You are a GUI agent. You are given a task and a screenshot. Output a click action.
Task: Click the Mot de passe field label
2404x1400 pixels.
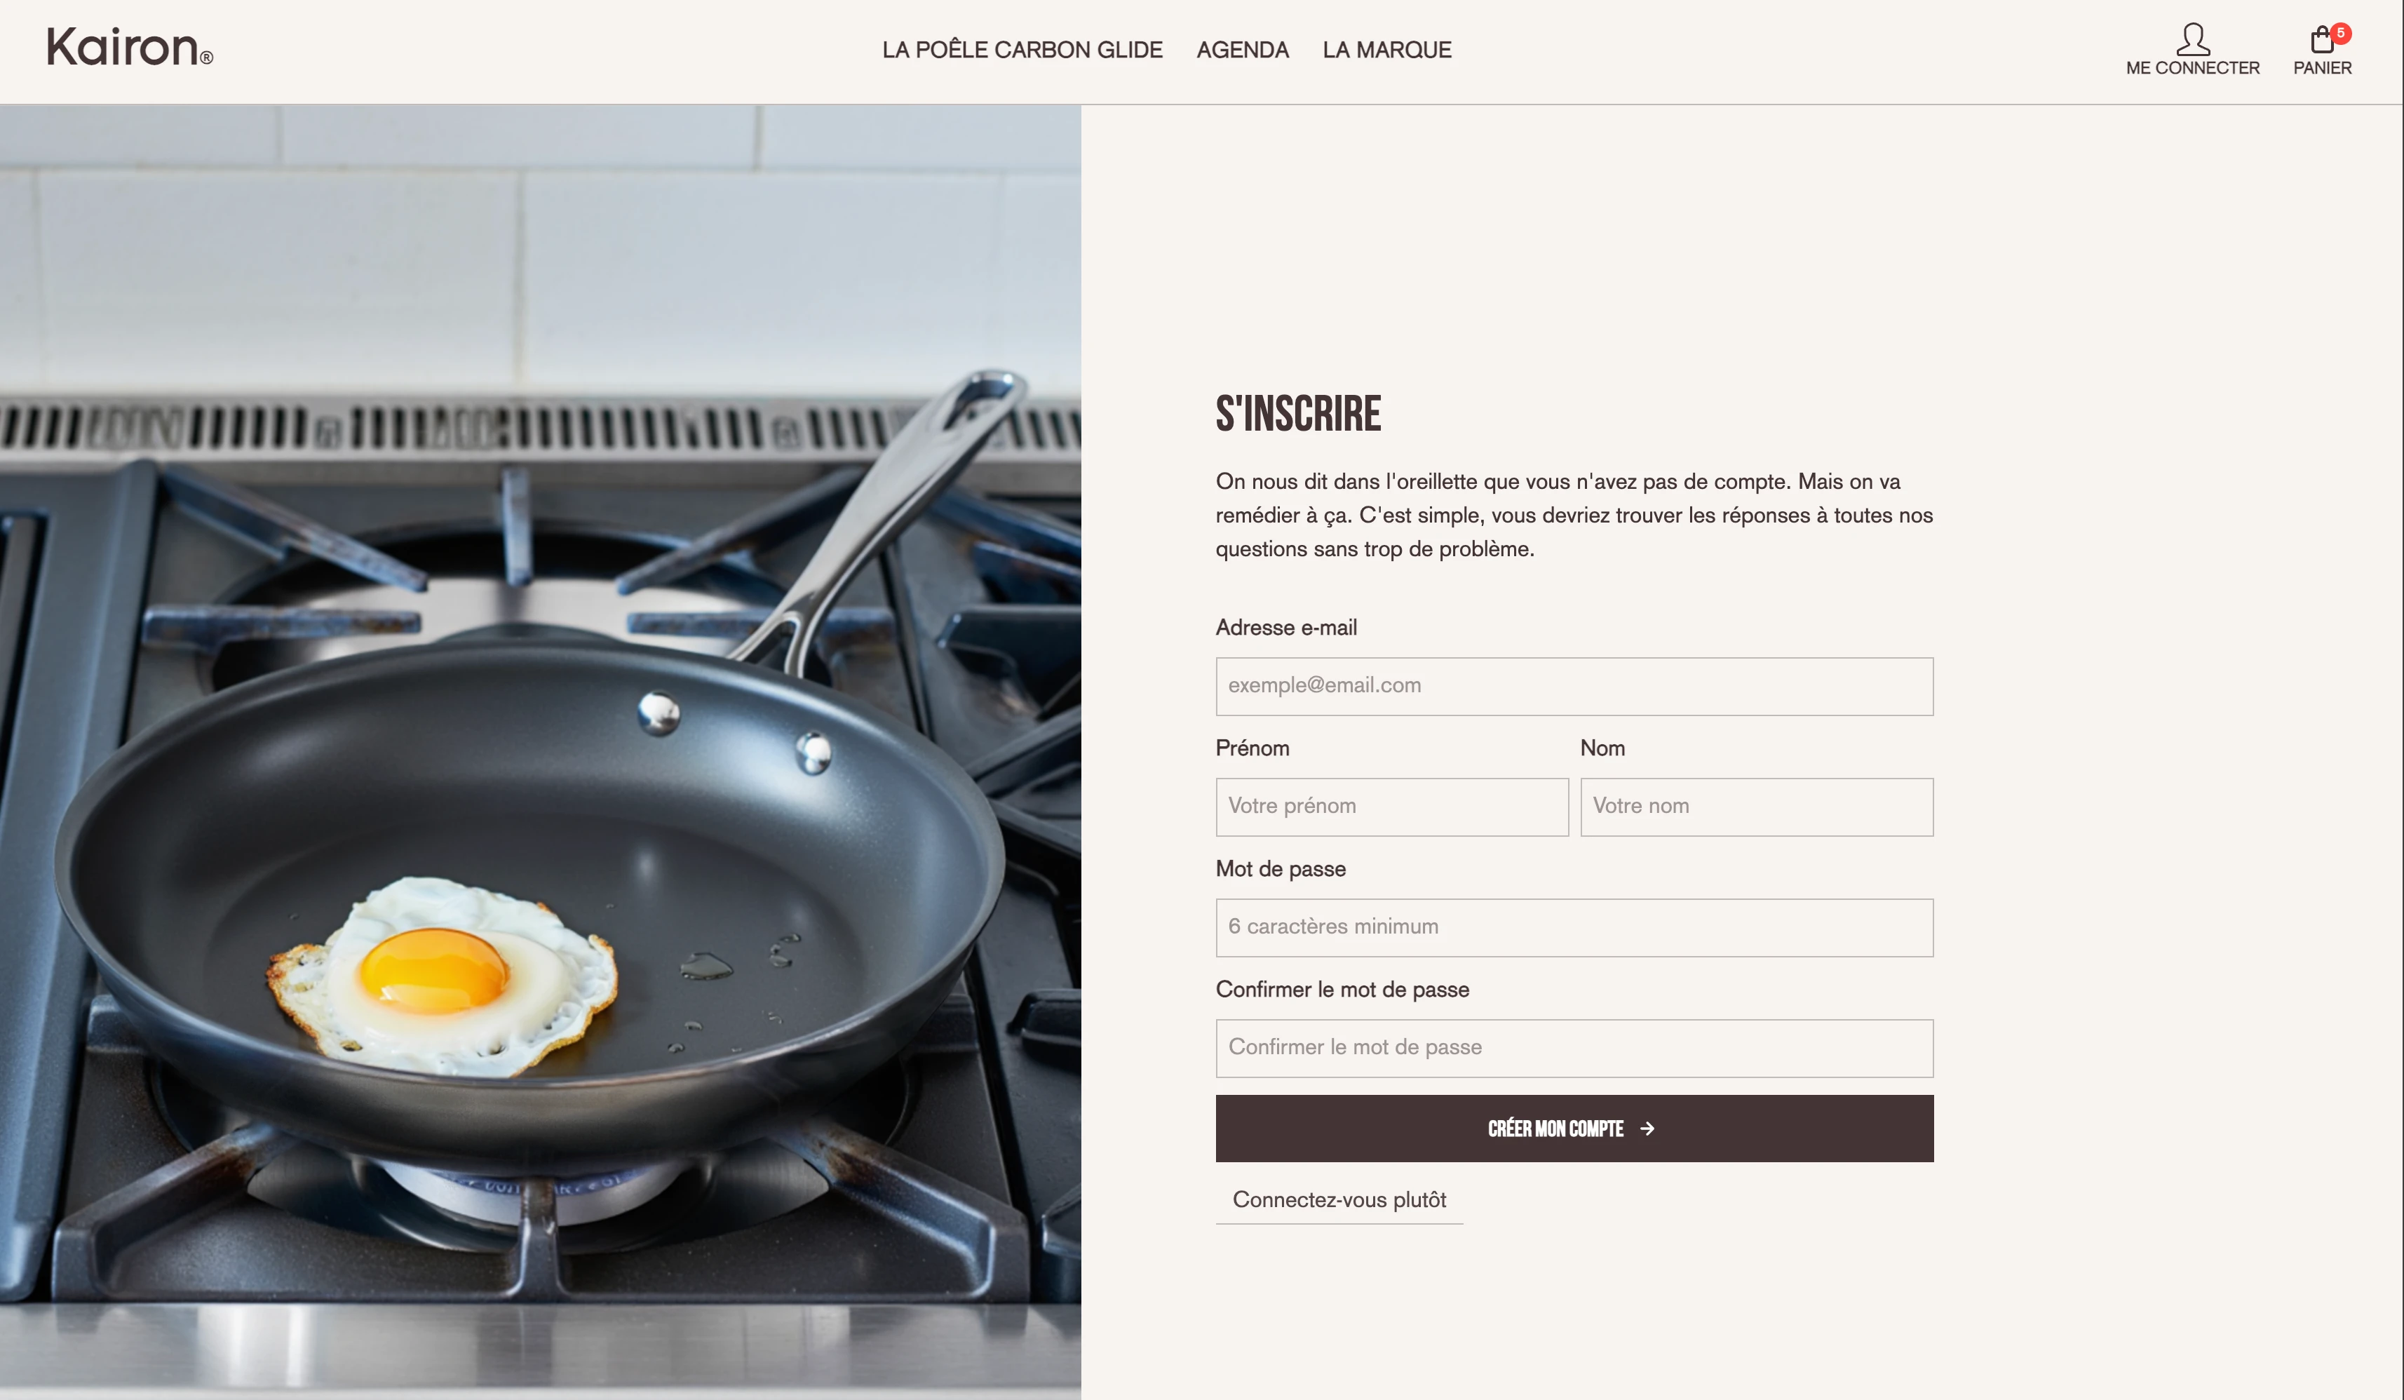(1281, 868)
